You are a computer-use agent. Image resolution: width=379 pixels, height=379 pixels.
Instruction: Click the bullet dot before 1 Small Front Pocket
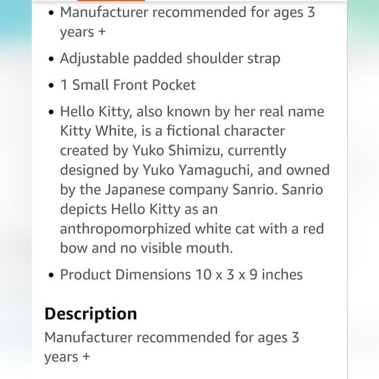pyautogui.click(x=51, y=86)
